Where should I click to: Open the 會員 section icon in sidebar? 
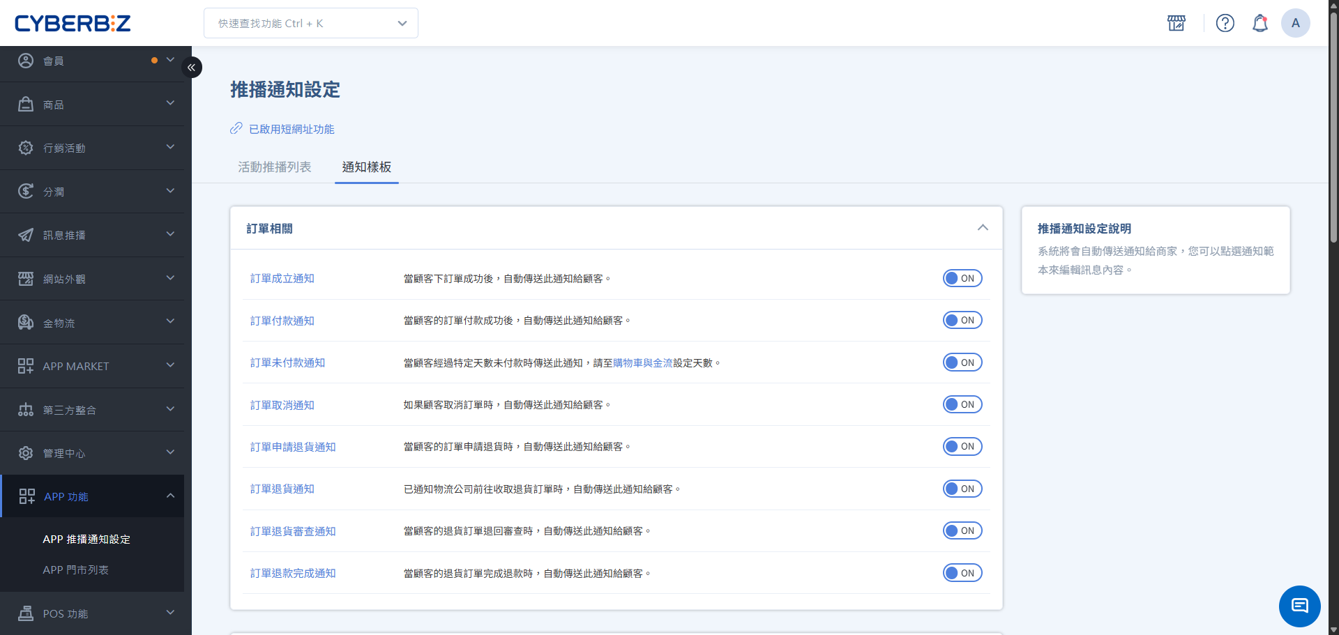[26, 61]
